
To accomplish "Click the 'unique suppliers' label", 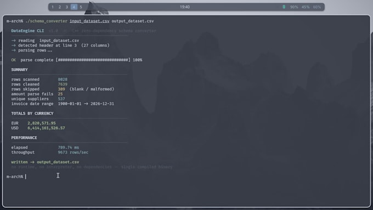I will (x=30, y=99).
